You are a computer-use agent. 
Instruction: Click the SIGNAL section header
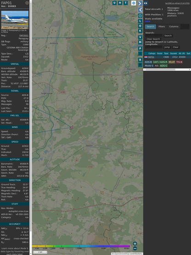[x=15, y=91]
